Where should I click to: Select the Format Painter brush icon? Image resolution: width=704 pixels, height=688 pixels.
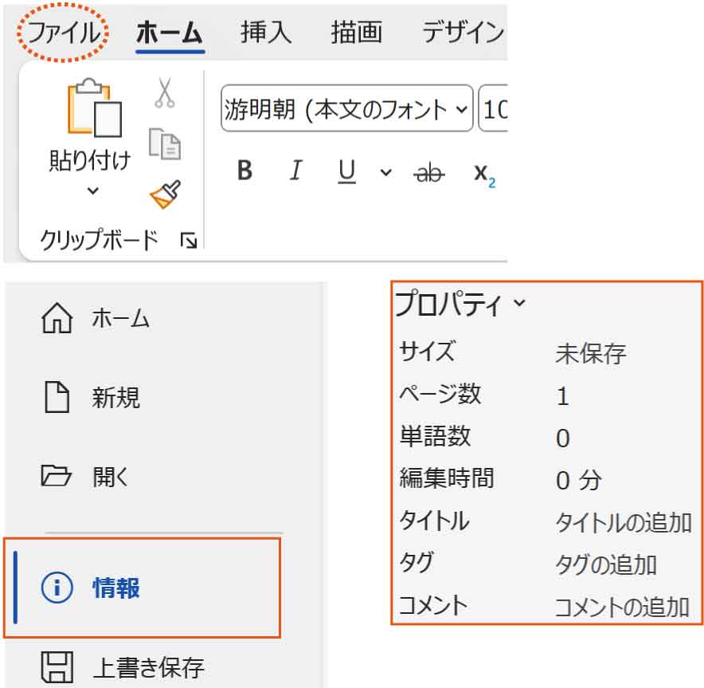tap(165, 194)
